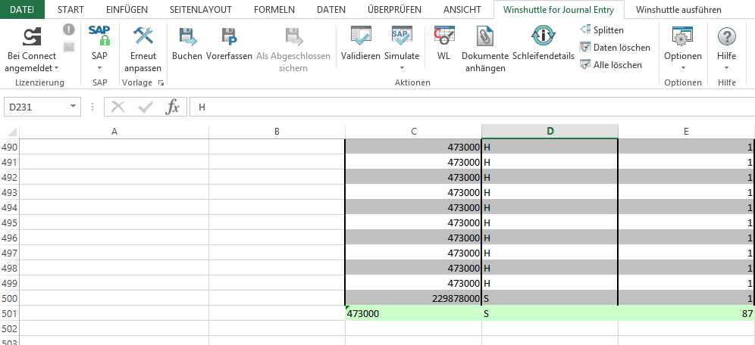Screen dimensions: 755x345
Task: Click the S cell in row 500
Action: (550, 298)
